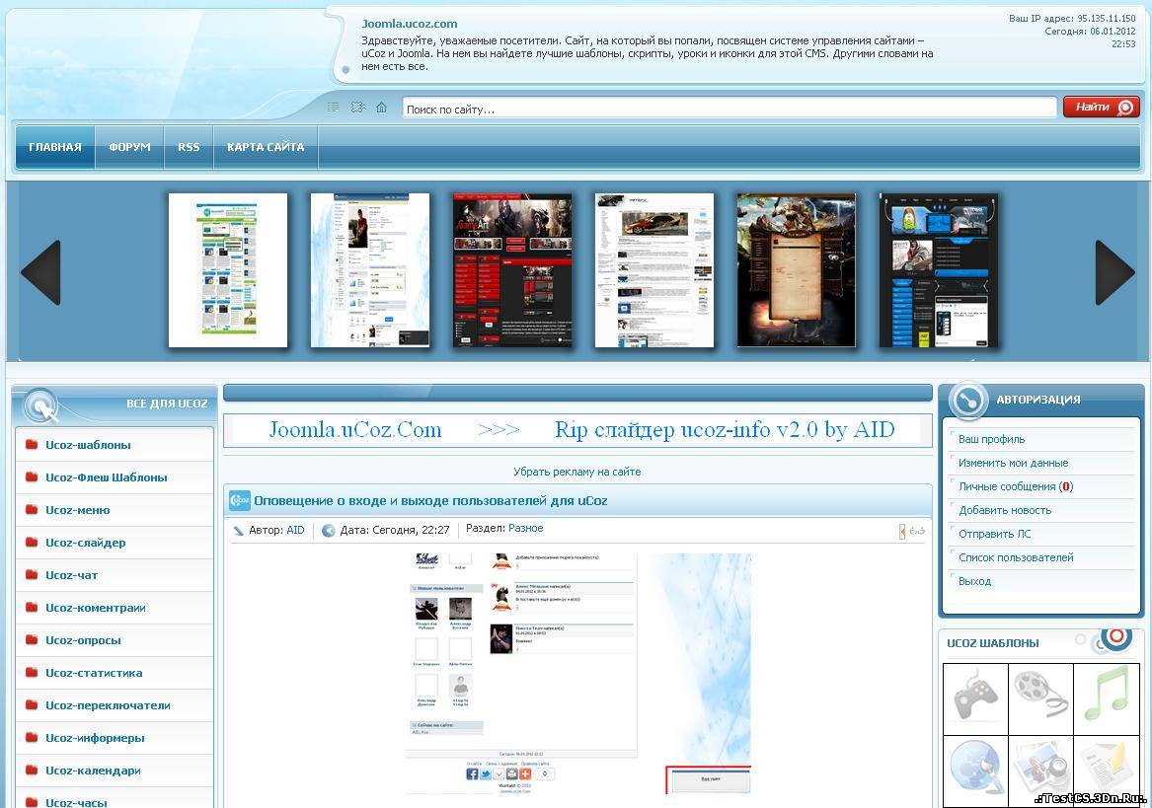Open Ucoz-слайдер category
The image size is (1152, 808).
(x=85, y=543)
